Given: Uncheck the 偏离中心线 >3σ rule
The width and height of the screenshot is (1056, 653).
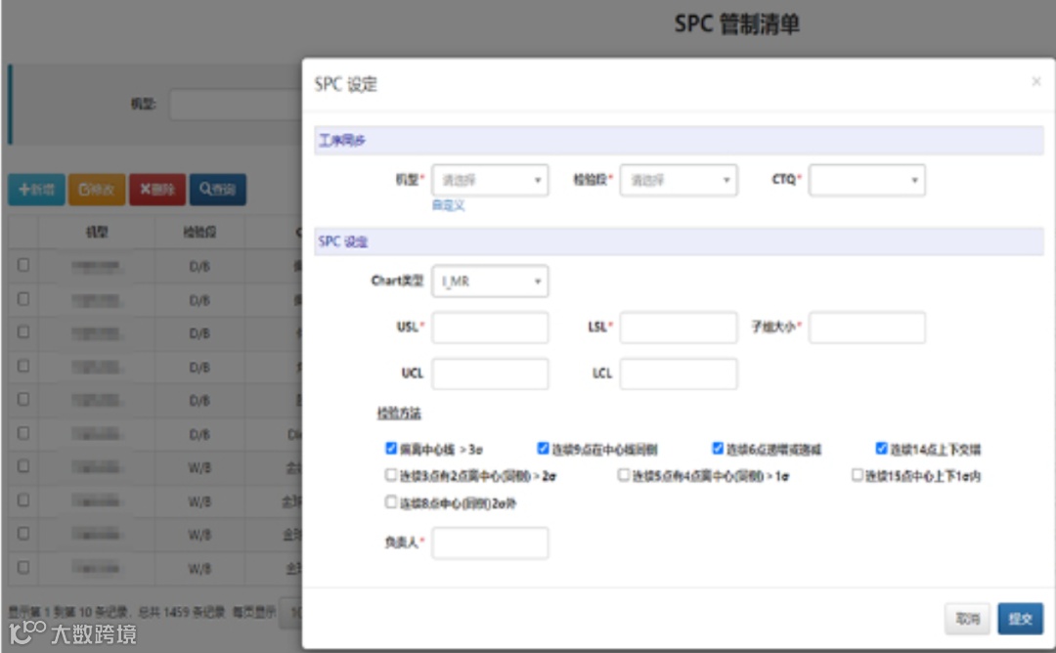Looking at the screenshot, I should coord(390,449).
